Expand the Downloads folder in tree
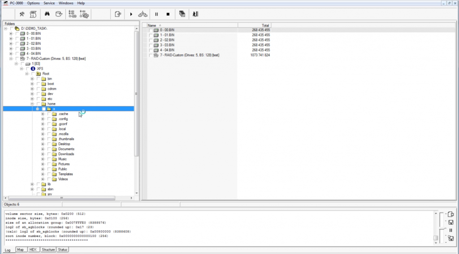The image size is (459, 254). point(43,154)
